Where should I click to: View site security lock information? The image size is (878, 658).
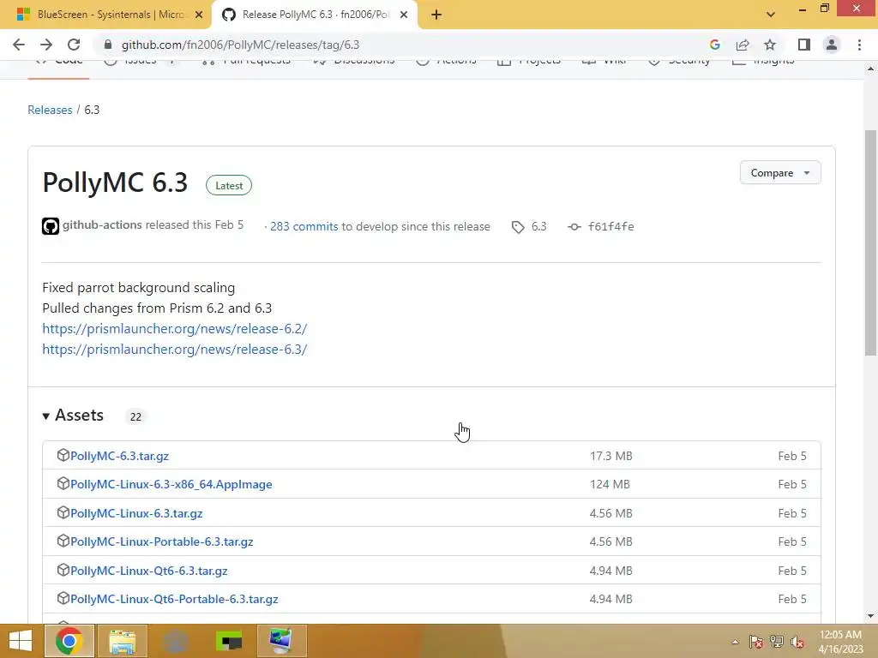coord(108,45)
